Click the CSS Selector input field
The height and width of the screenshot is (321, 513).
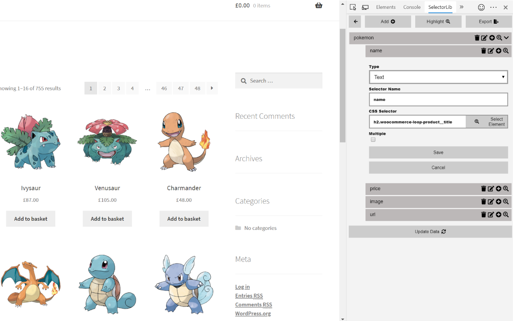click(x=418, y=122)
